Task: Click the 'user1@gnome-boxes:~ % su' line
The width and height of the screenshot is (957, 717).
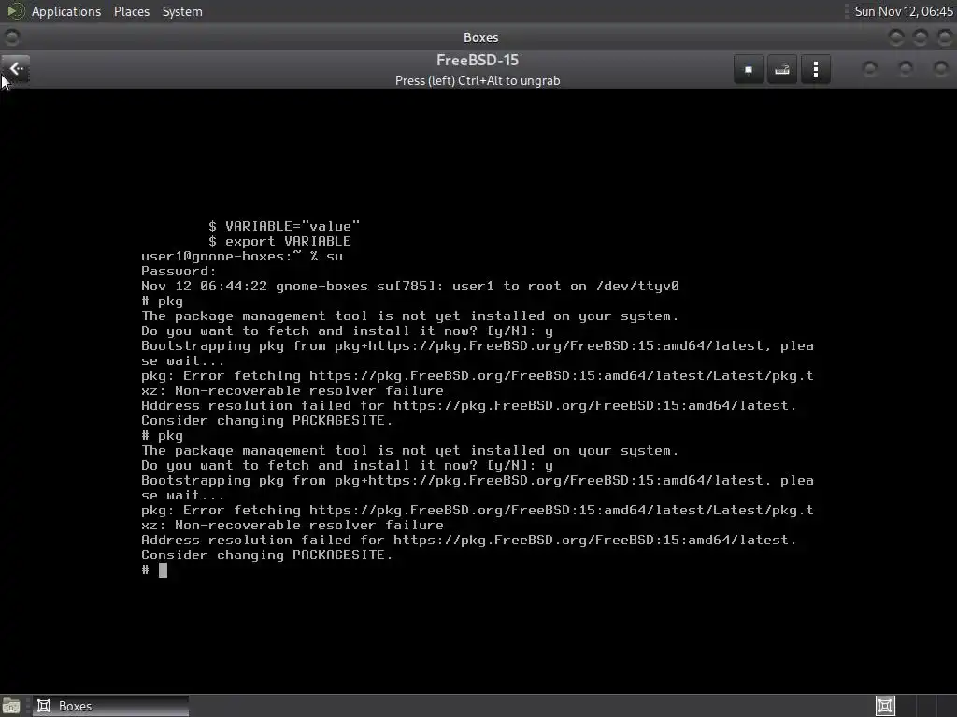Action: [242, 256]
